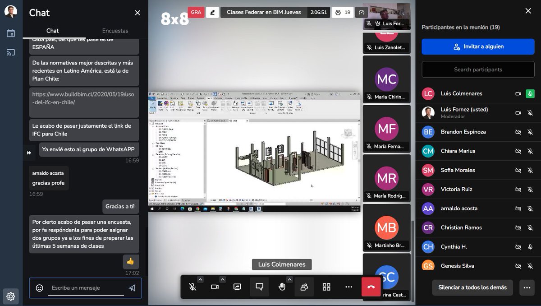Collapse chat panel with double-arrow handle
The image size is (541, 306).
pyautogui.click(x=29, y=153)
